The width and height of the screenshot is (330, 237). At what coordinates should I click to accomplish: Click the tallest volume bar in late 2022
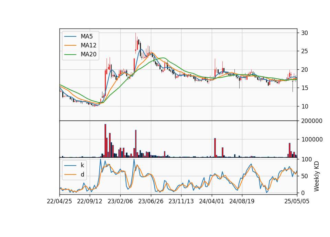(x=105, y=141)
